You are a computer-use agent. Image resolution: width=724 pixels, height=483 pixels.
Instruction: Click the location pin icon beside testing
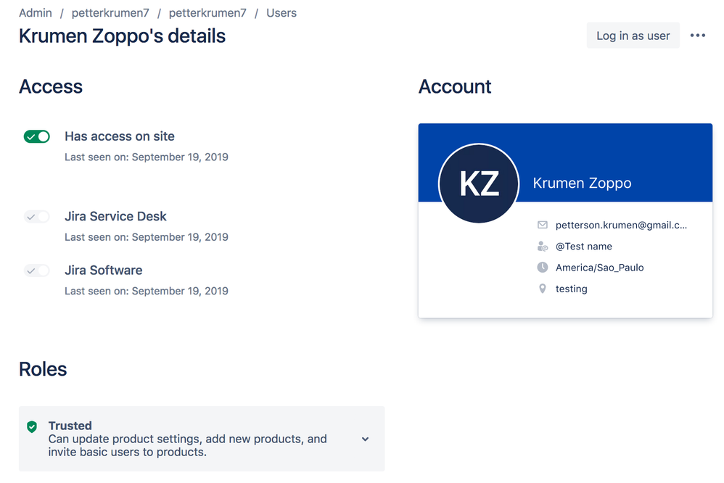tap(542, 288)
